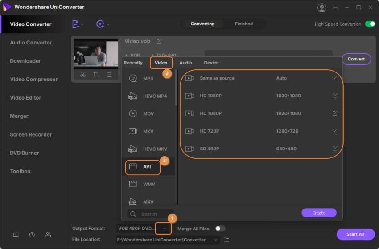This screenshot has height=249, width=379.
Task: Click the Convert button
Action: [x=356, y=59]
